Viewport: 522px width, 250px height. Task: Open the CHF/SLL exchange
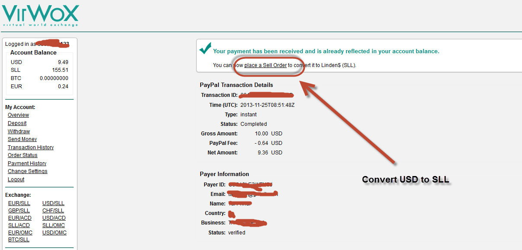point(53,211)
